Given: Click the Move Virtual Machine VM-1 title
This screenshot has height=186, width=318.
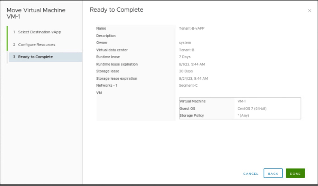Looking at the screenshot, I should point(36,13).
